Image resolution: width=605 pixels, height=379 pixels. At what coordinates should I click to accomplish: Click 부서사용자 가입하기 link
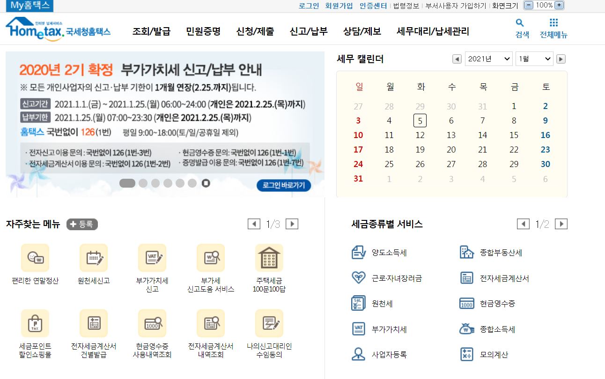[456, 6]
